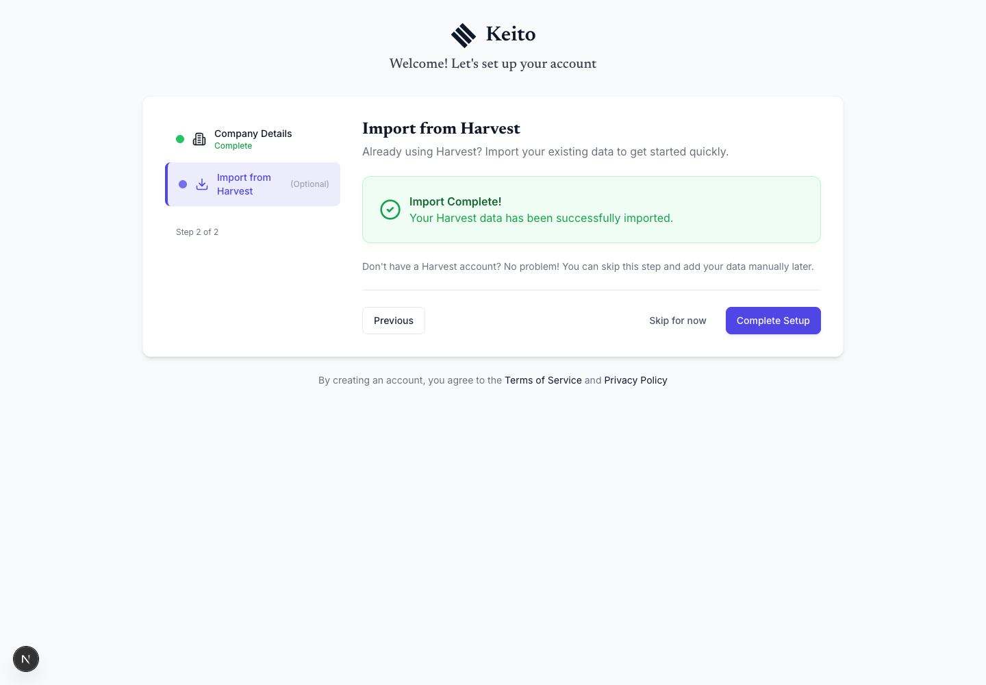Image resolution: width=986 pixels, height=685 pixels.
Task: Open the Terms of Service link
Action: (x=543, y=380)
